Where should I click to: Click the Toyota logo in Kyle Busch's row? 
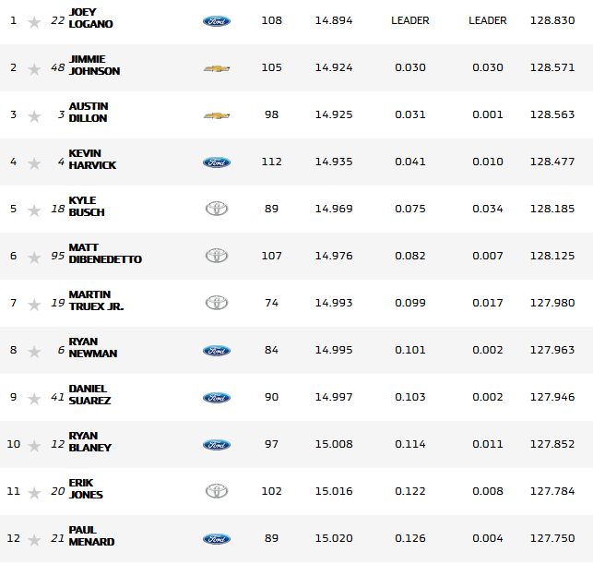click(x=217, y=209)
